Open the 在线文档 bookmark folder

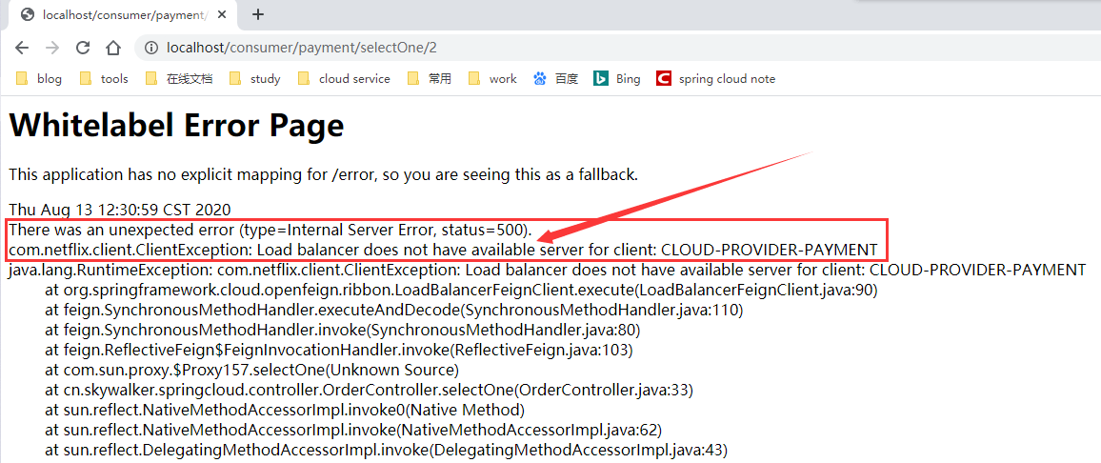(179, 79)
